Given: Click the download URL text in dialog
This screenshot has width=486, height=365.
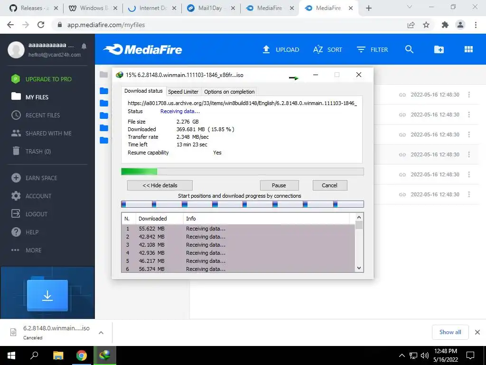Looking at the screenshot, I should tap(242, 103).
